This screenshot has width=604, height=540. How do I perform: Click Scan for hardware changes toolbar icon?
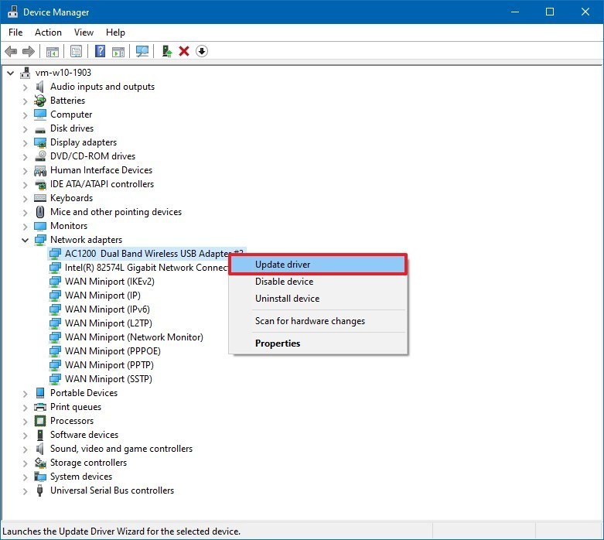pos(142,51)
